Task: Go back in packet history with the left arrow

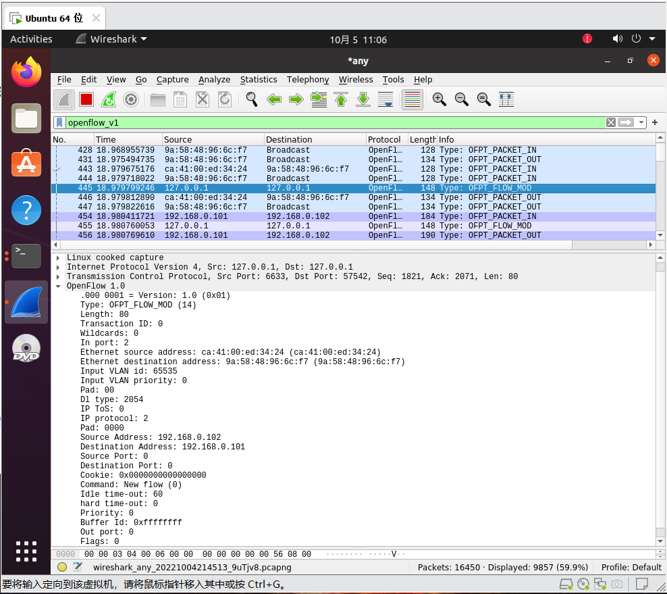Action: point(274,99)
